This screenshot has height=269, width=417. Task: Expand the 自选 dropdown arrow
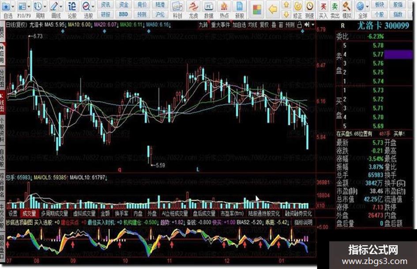[13, 7]
